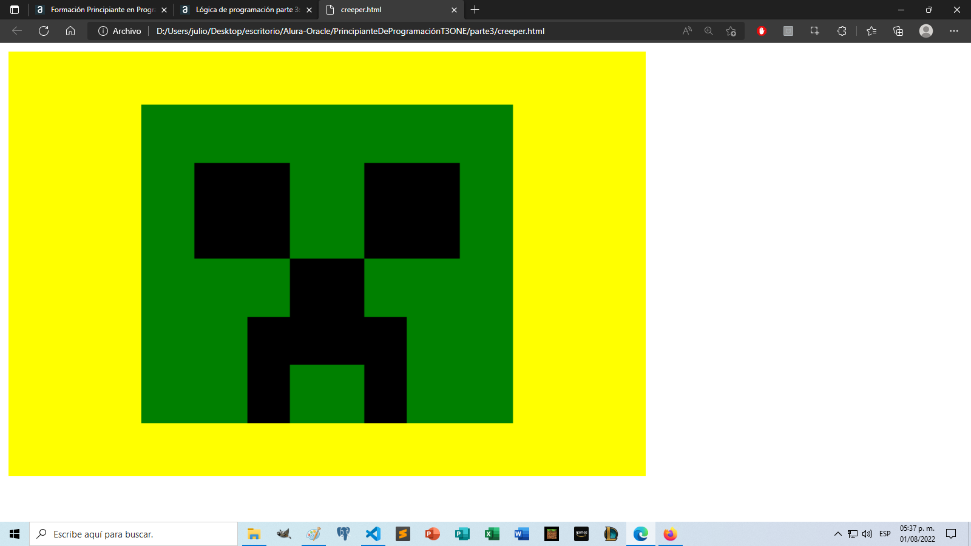The image size is (971, 546).
Task: Click the browser back arrow
Action: pyautogui.click(x=17, y=31)
